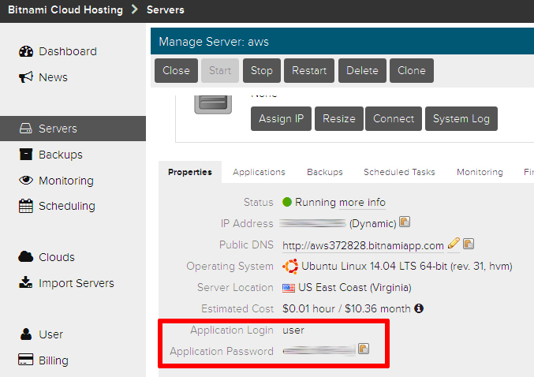
Task: Click the breadcrumb chevron after Bitnami Cloud Hosting
Action: [135, 9]
